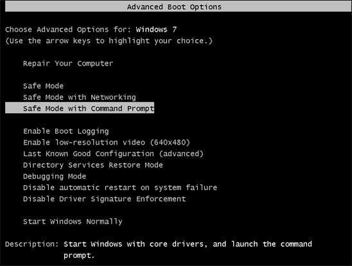Choose Disable Driver Signature Enforcement
Screen dimensions: 352x266
(x=105, y=199)
